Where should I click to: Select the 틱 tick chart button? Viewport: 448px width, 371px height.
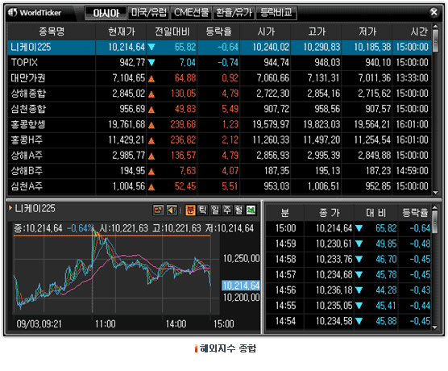tap(202, 211)
